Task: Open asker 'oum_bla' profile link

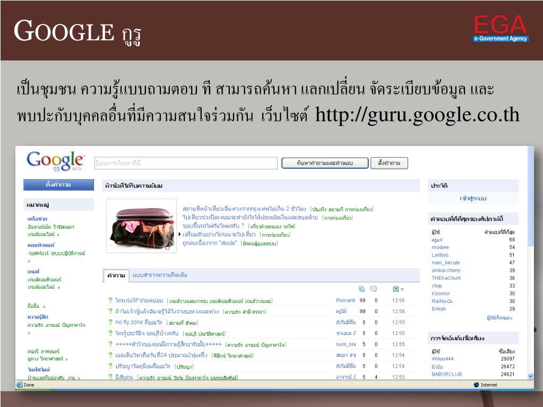Action: (346, 344)
